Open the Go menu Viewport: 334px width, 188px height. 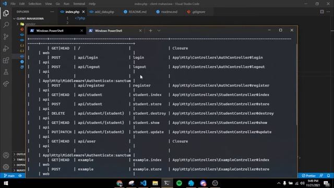click(x=58, y=4)
